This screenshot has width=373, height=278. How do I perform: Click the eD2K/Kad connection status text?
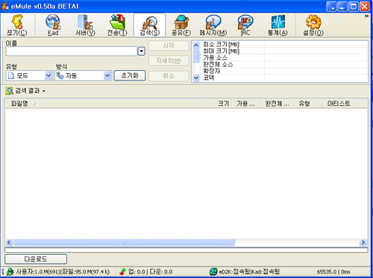[x=249, y=272]
